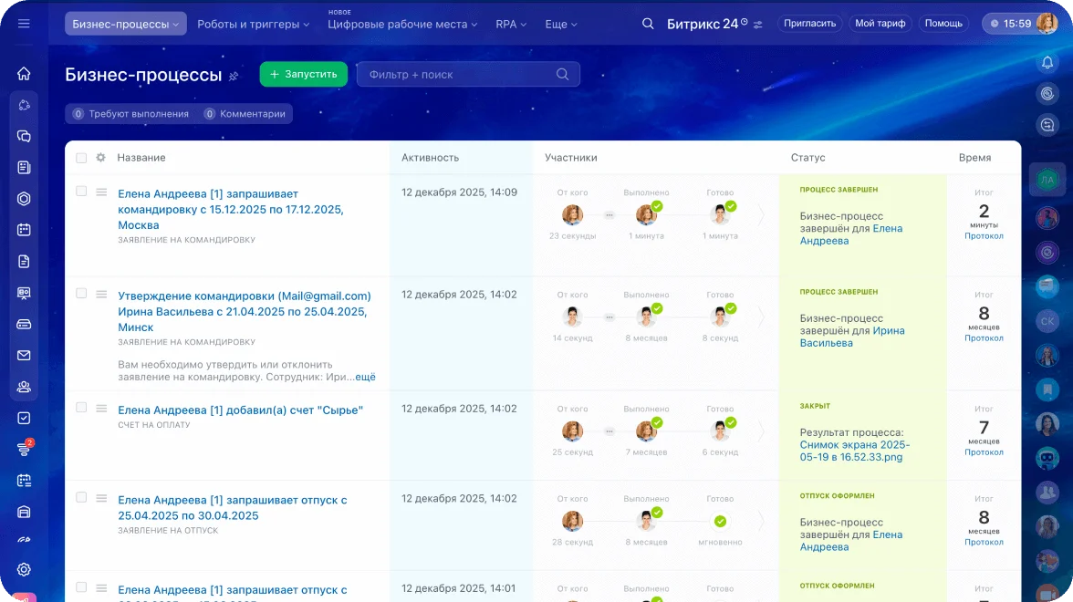Open the RPA menu item
This screenshot has height=602, width=1073.
pos(510,25)
